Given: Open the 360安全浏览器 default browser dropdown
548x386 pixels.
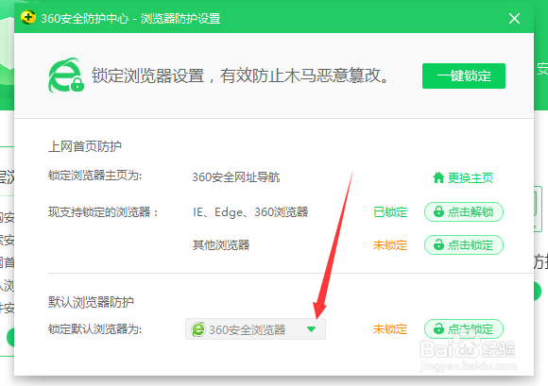Looking at the screenshot, I should (255, 328).
